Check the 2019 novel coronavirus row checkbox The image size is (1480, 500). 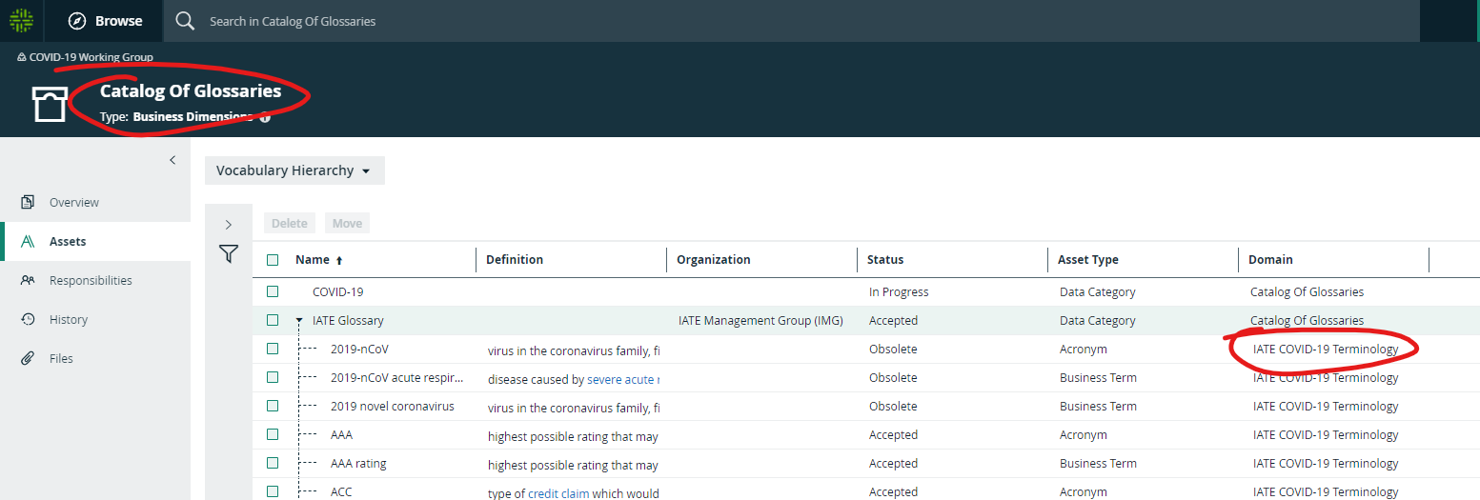point(273,406)
